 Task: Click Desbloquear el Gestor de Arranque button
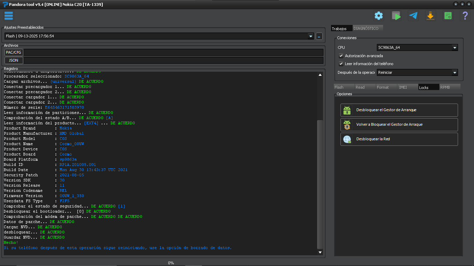click(399, 110)
